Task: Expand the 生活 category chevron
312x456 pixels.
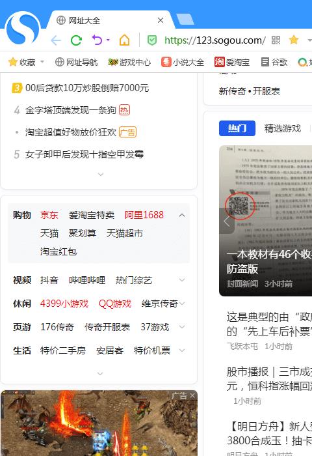Action: tap(182, 350)
